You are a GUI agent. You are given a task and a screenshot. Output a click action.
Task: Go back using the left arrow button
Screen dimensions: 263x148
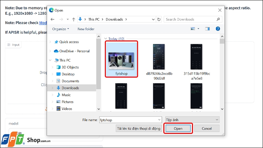click(53, 19)
